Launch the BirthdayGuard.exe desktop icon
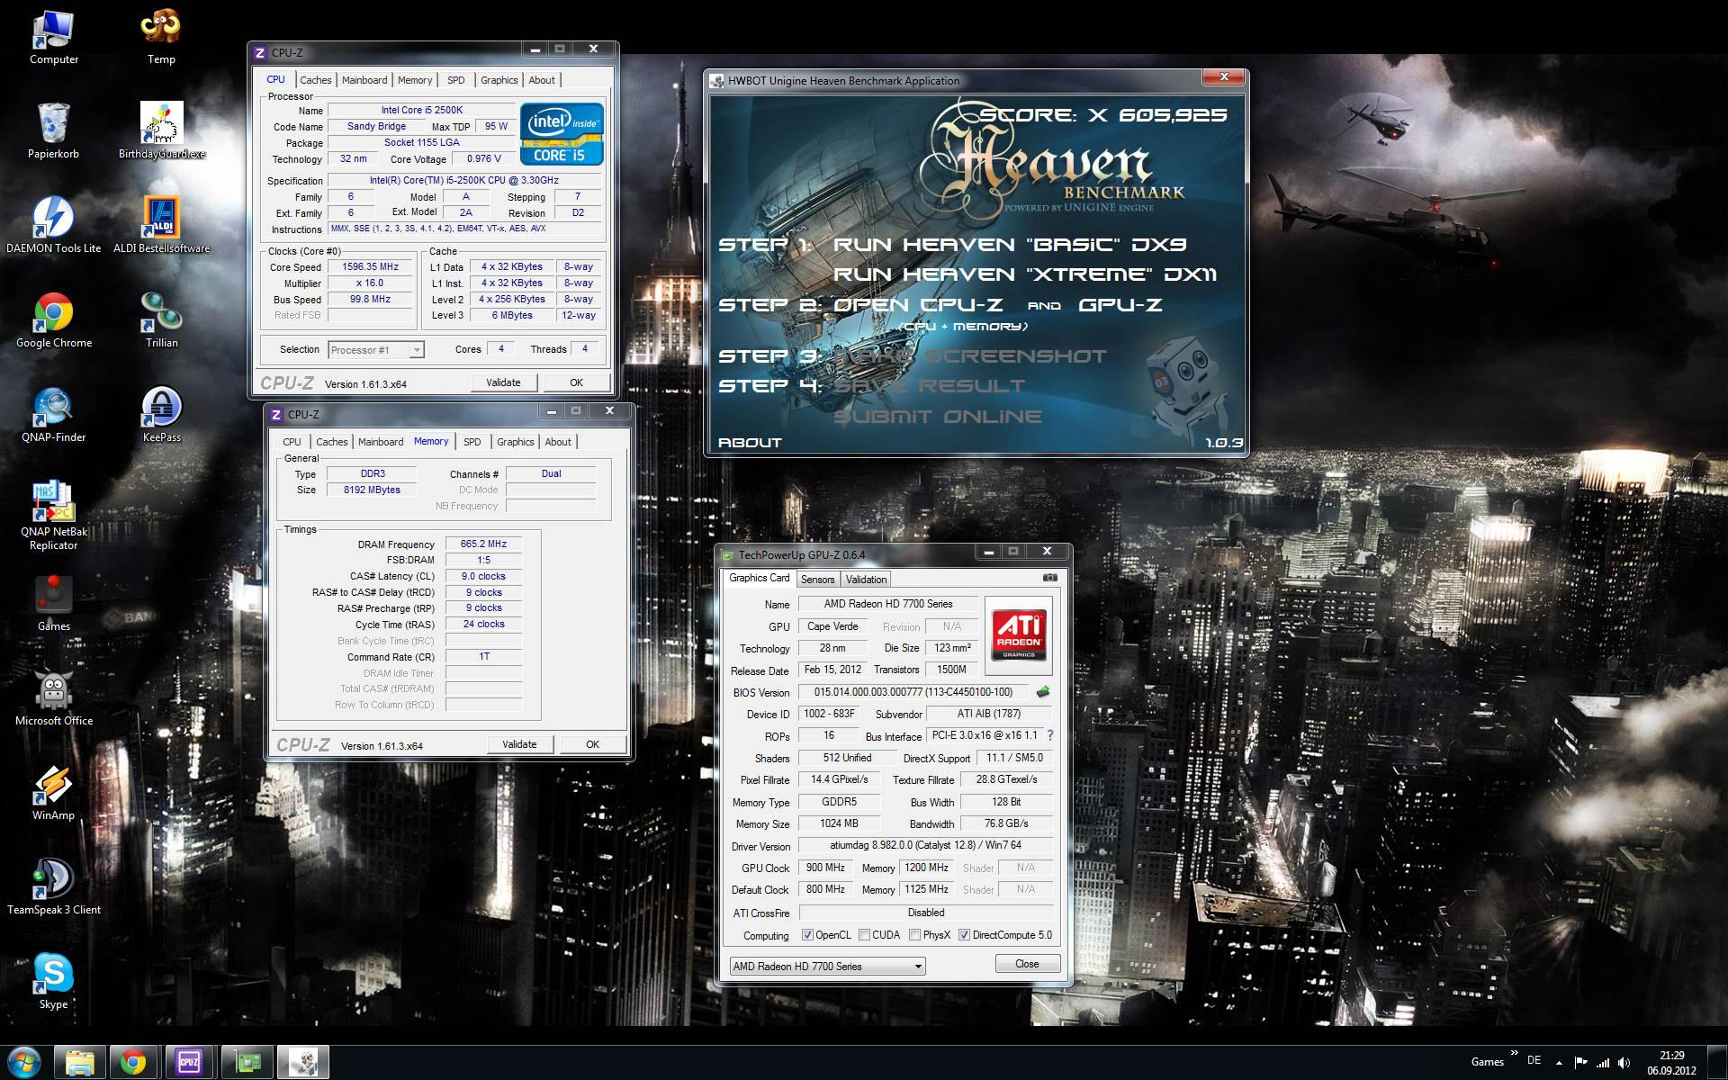1728x1080 pixels. point(161,131)
